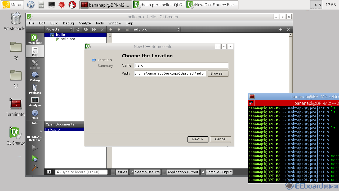Switch to Debug mode in sidebar

[35, 77]
